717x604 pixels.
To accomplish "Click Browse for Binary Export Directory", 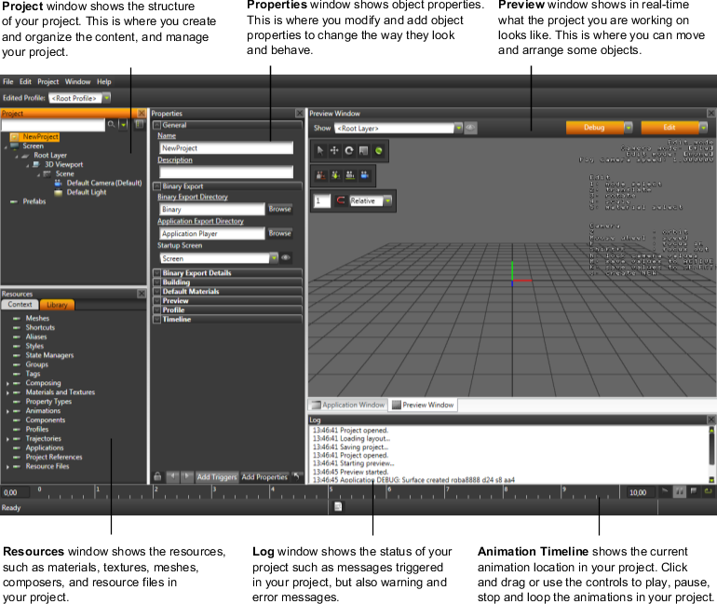I will [x=279, y=210].
